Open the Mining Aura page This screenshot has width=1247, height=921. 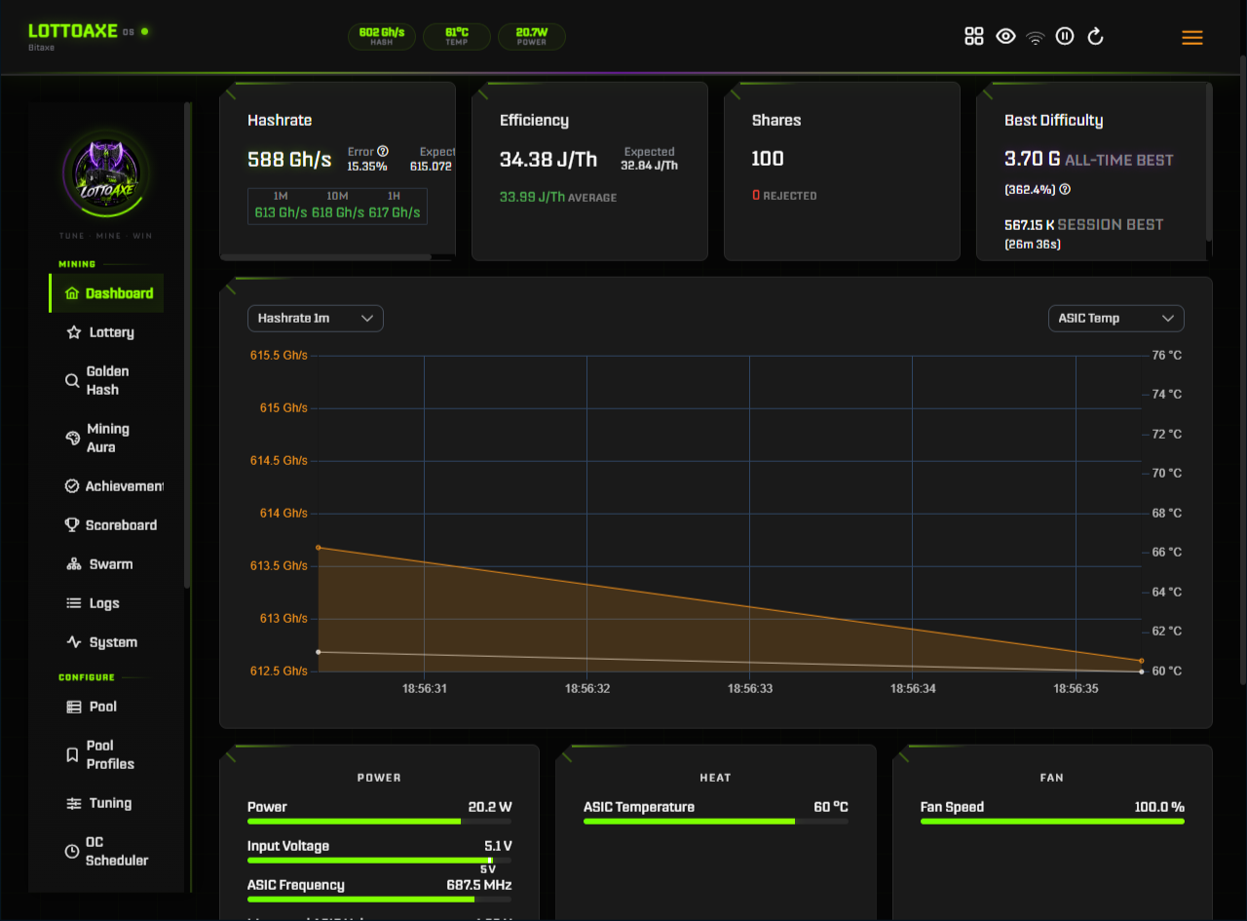tap(107, 439)
